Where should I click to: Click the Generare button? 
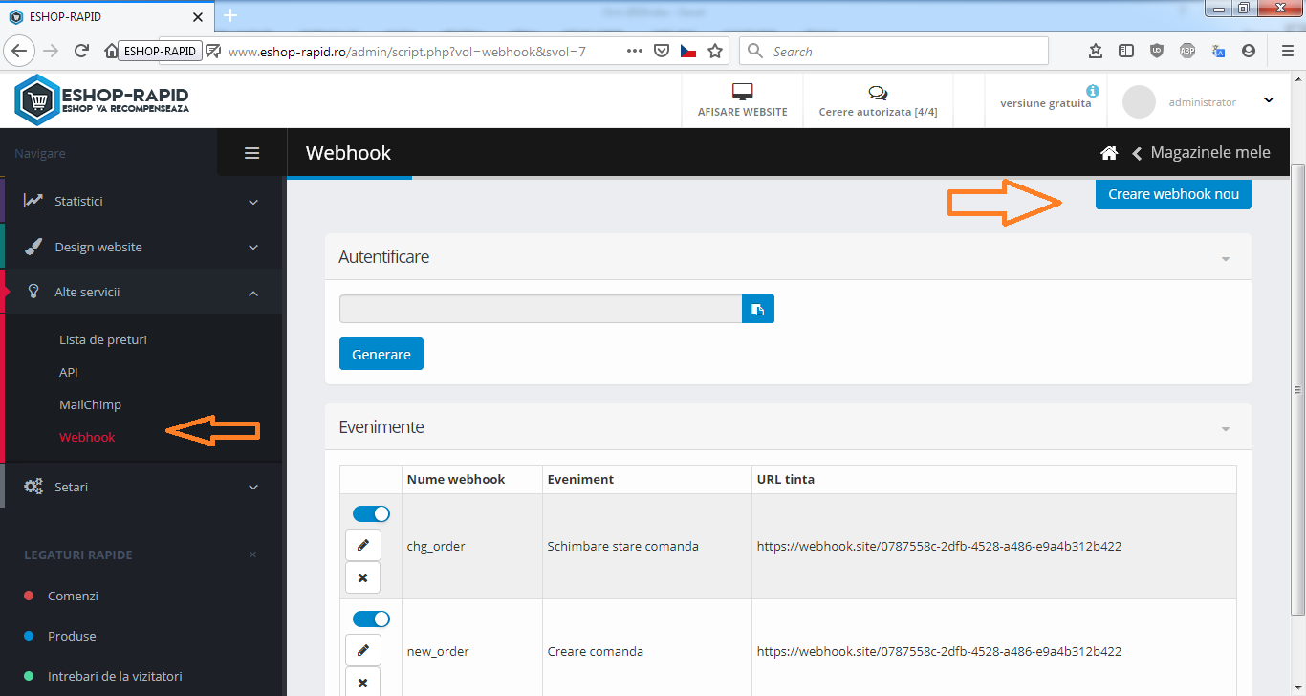click(381, 354)
